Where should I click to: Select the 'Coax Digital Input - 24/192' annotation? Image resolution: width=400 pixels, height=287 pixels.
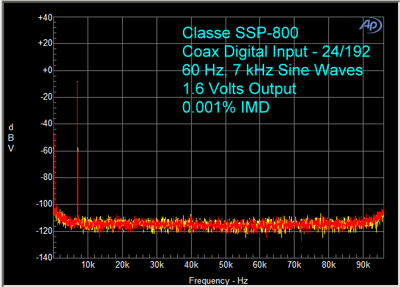(275, 52)
